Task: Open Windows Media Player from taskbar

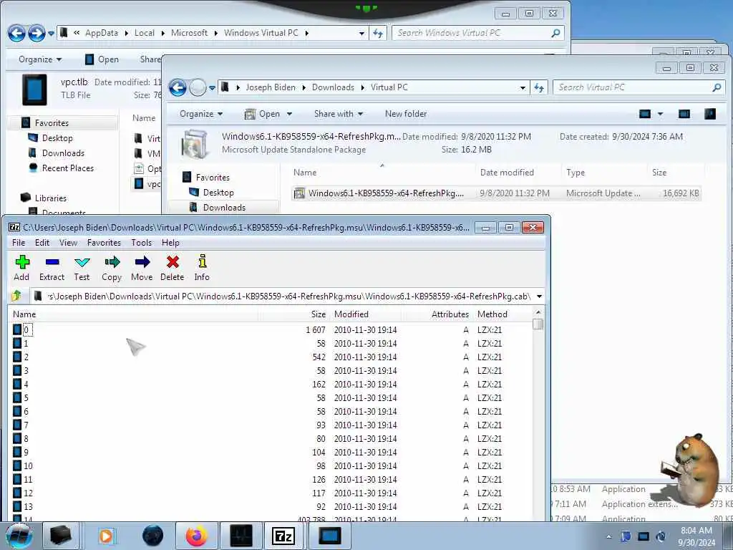Action: pos(107,536)
